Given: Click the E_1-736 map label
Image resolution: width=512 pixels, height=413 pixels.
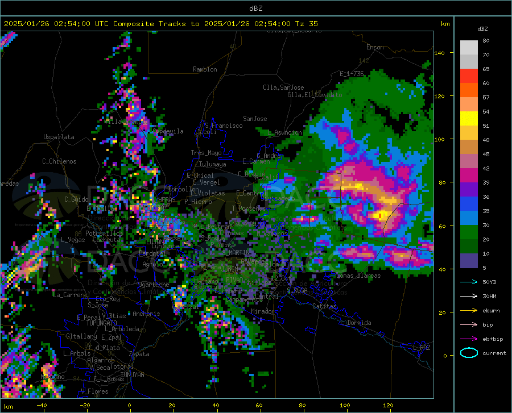Looking at the screenshot, I should [x=352, y=74].
